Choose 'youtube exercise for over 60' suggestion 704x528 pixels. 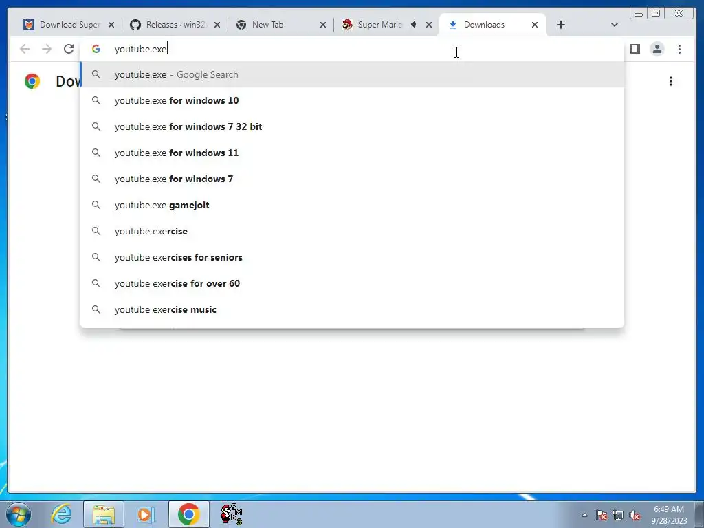click(352, 283)
